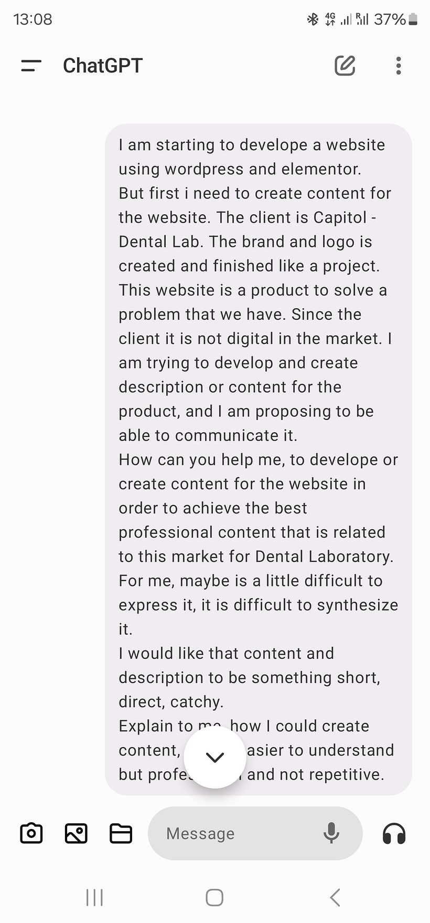Image resolution: width=430 pixels, height=923 pixels.
Task: Tap the Bluetooth status bar icon
Action: (x=313, y=19)
